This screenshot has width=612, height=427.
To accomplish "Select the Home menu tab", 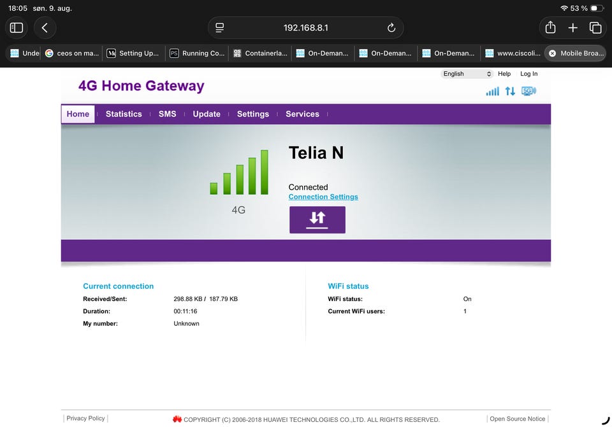I will [78, 114].
